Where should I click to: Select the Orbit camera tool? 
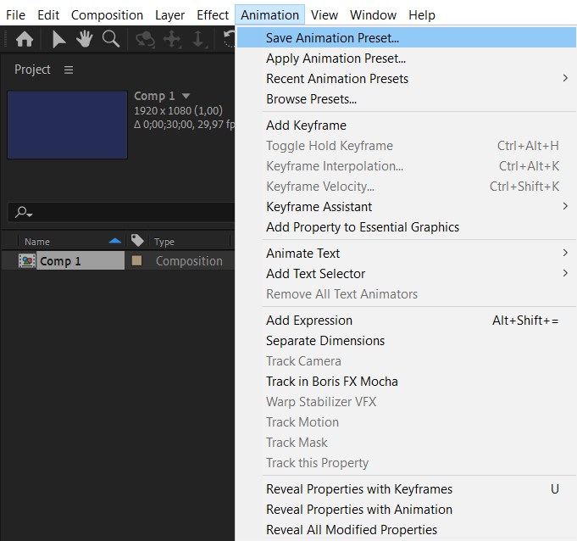(146, 39)
